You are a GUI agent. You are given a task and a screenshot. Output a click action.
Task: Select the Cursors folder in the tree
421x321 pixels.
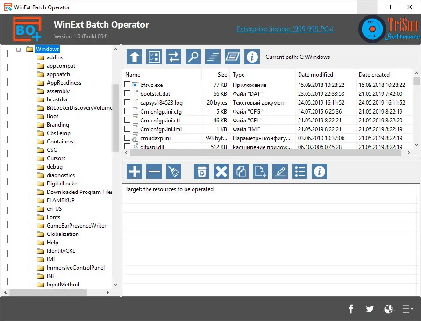(x=56, y=158)
